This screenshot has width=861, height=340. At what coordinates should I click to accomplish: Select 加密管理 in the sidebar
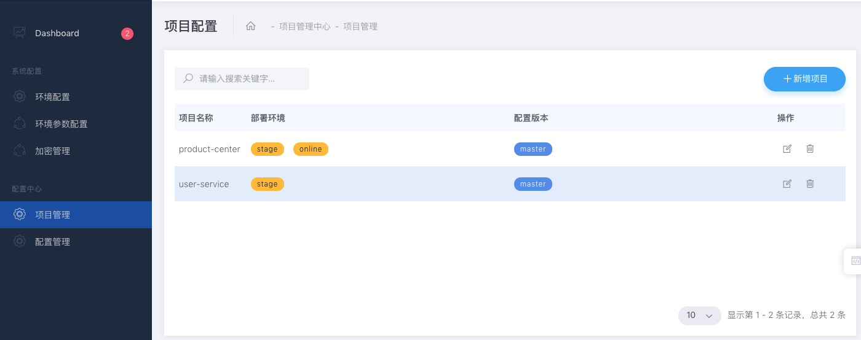(x=52, y=151)
